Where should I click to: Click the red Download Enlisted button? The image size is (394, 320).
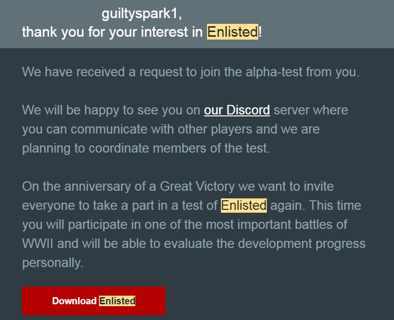point(93,301)
